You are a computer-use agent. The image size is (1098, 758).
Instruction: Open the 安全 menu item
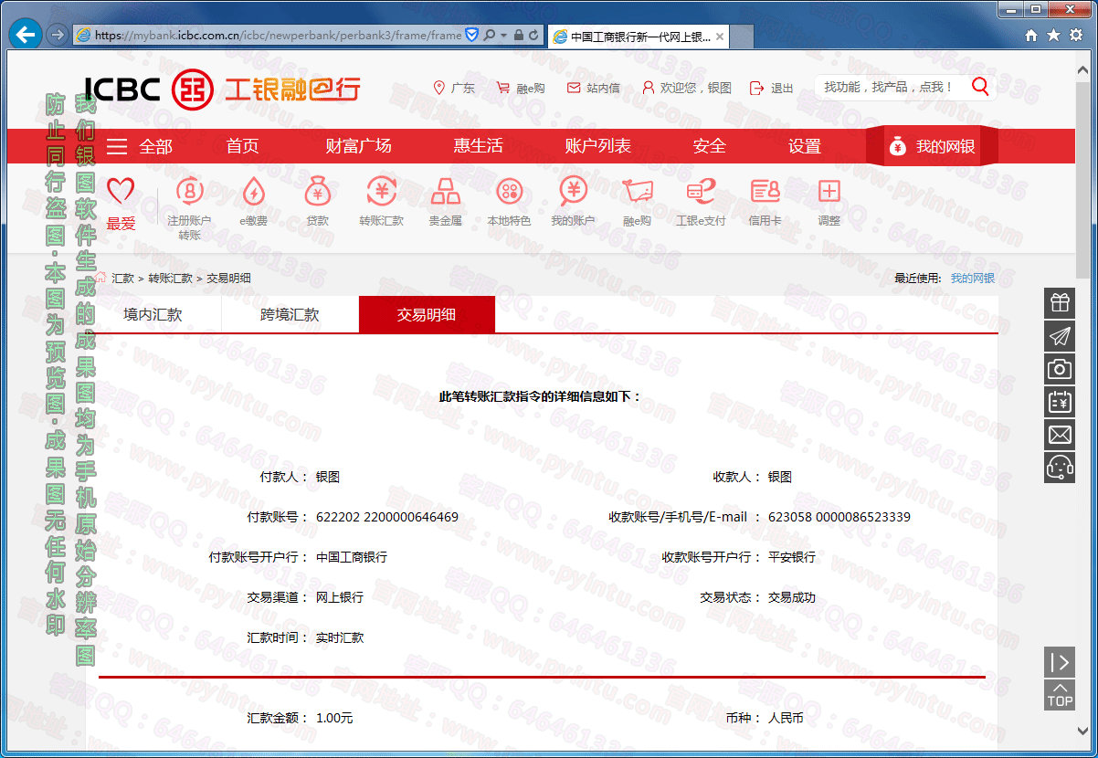click(x=709, y=146)
